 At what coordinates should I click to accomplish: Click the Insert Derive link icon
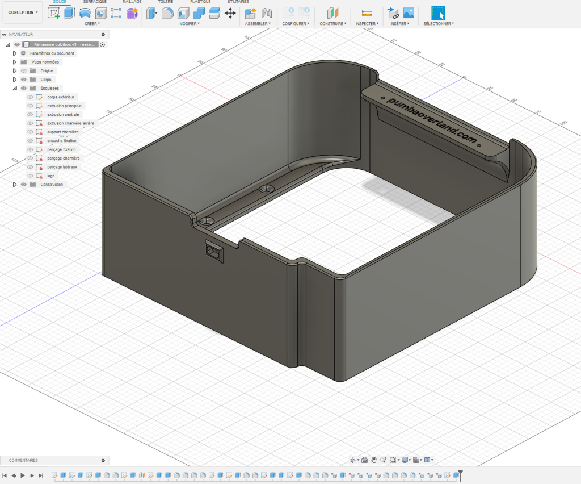pyautogui.click(x=393, y=14)
